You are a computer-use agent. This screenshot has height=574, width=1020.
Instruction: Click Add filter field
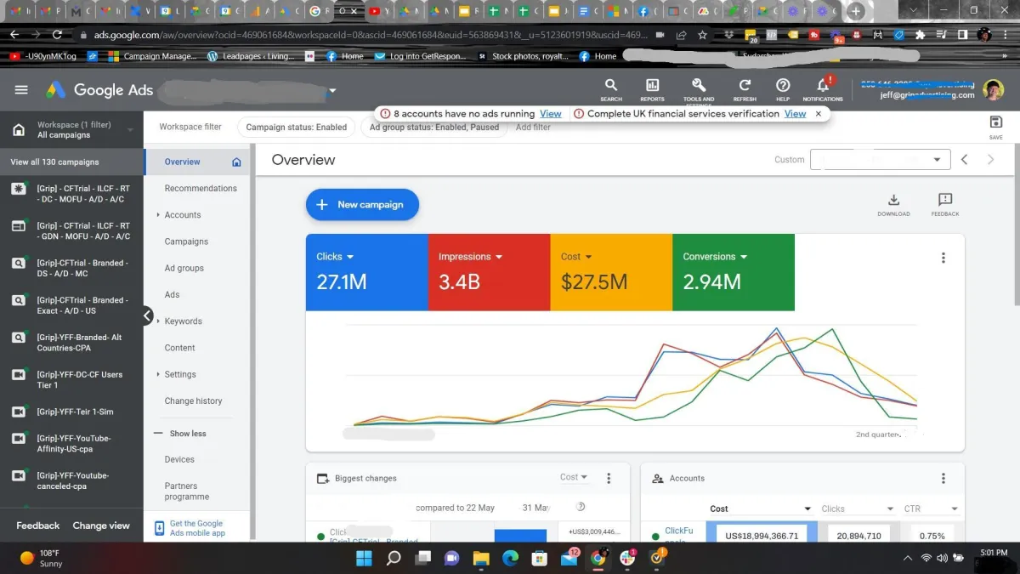pos(533,127)
